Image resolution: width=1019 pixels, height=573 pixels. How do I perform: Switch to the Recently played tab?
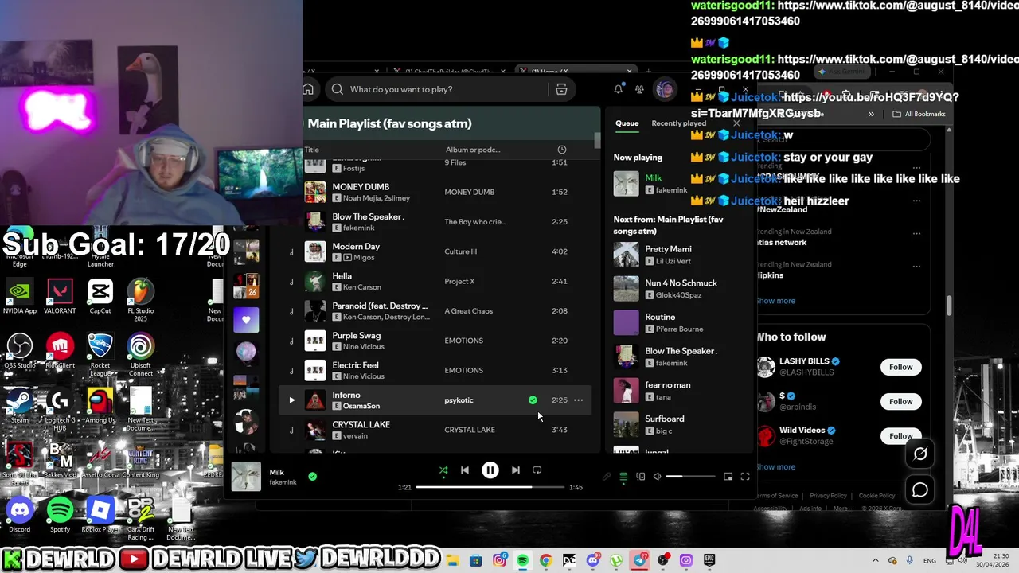pos(678,123)
